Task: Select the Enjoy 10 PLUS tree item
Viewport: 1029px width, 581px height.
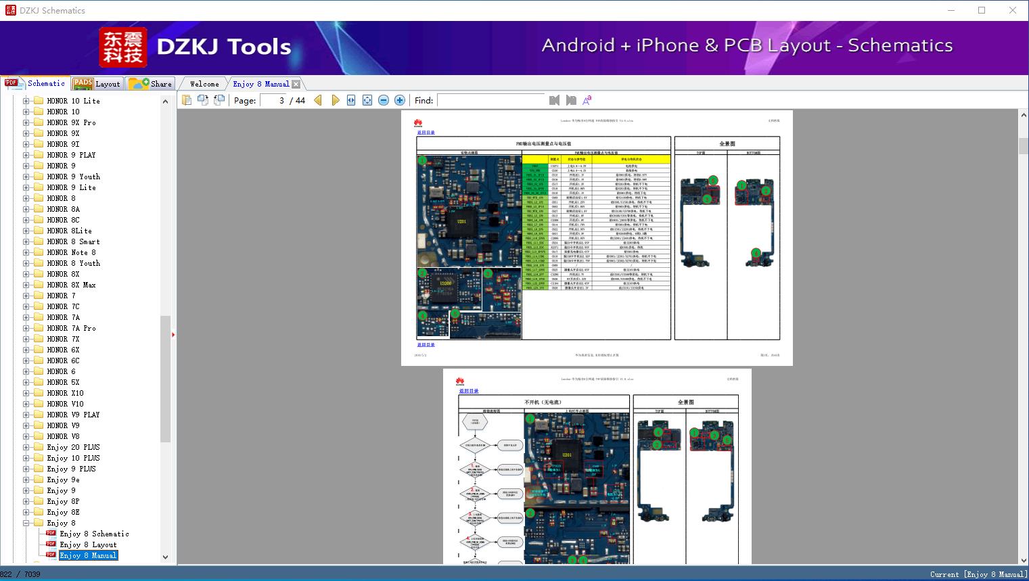Action: pos(73,458)
